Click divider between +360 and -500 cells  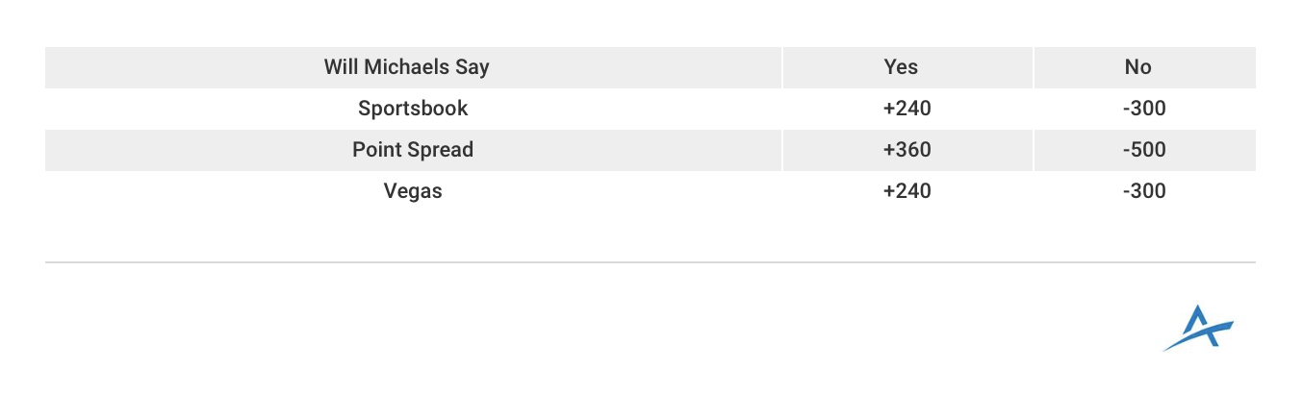point(1033,150)
